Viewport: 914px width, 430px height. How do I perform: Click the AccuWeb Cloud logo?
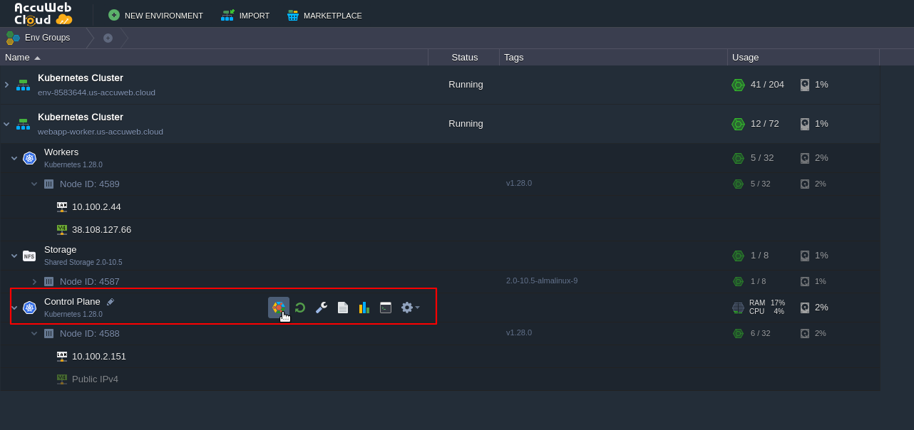point(43,14)
